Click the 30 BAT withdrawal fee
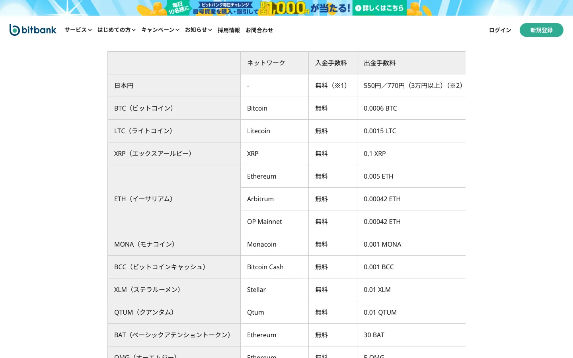Viewport: 573px width, 358px height. (411, 335)
